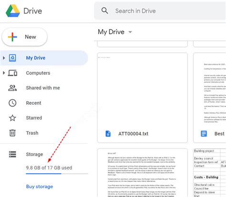Viewport: 226px width, 197px height.
Task: Click the Starred star icon
Action: pos(12,118)
